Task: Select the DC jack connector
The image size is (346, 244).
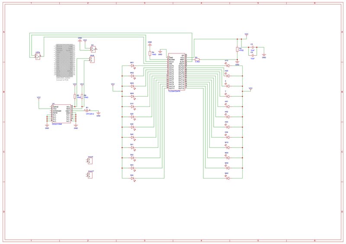Action: pyautogui.click(x=93, y=49)
